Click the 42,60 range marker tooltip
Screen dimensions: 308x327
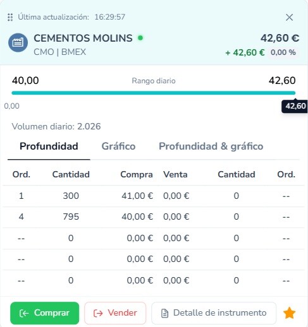[295, 106]
